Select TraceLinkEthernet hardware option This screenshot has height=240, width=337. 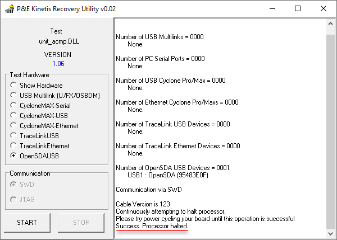[13, 146]
